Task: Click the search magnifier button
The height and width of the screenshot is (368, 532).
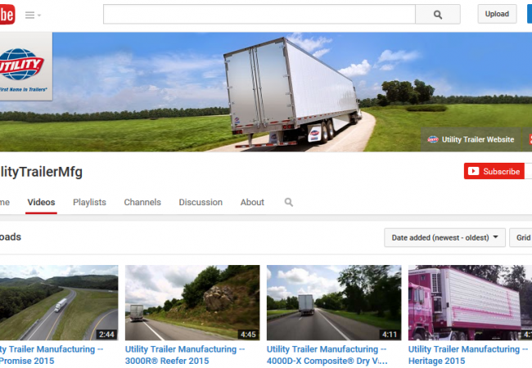Action: coord(438,14)
